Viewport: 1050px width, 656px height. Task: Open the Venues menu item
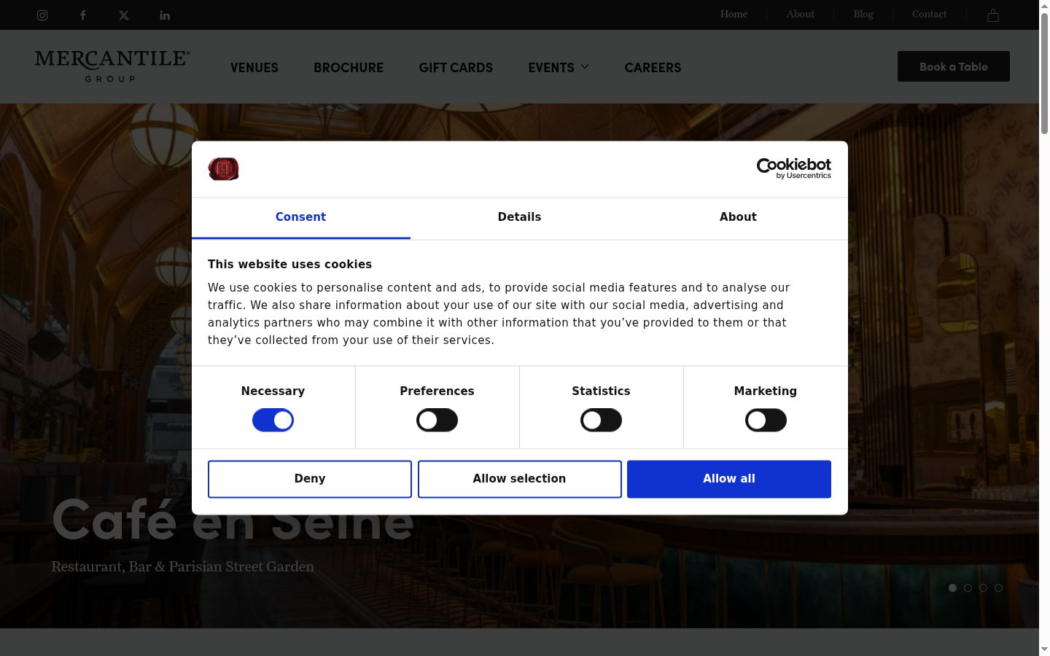pyautogui.click(x=254, y=67)
